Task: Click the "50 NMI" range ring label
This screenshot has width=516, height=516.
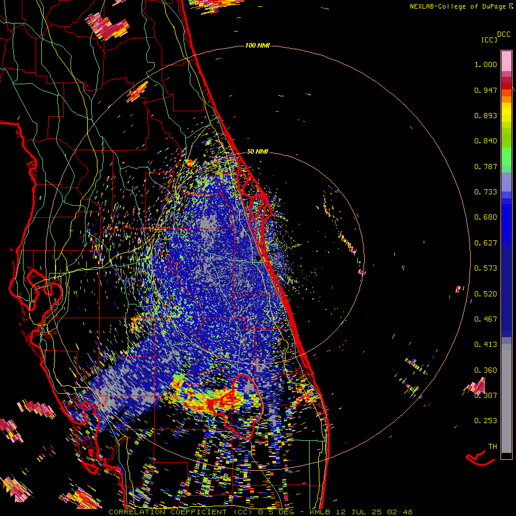Action: click(257, 151)
